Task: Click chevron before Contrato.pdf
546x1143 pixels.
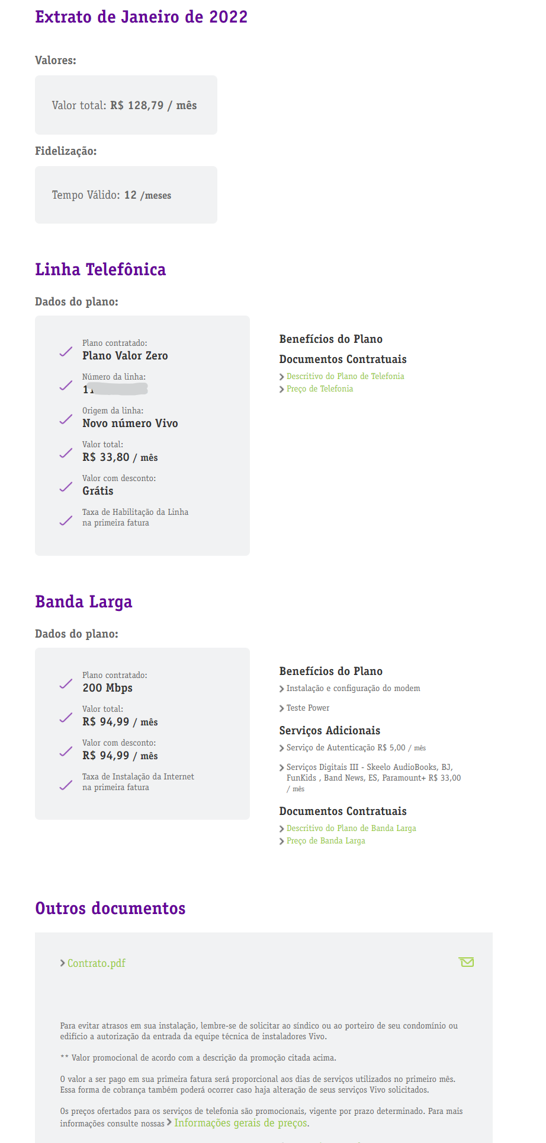Action: (x=63, y=963)
